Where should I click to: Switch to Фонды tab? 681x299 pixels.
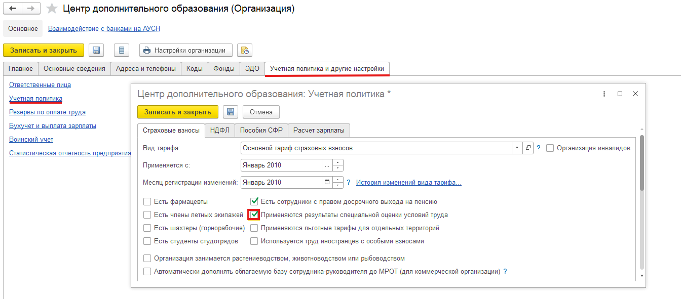click(224, 68)
